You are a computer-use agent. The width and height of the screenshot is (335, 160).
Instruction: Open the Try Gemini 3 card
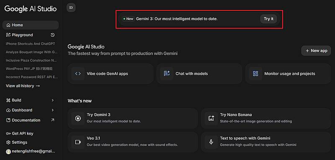[x=133, y=119]
